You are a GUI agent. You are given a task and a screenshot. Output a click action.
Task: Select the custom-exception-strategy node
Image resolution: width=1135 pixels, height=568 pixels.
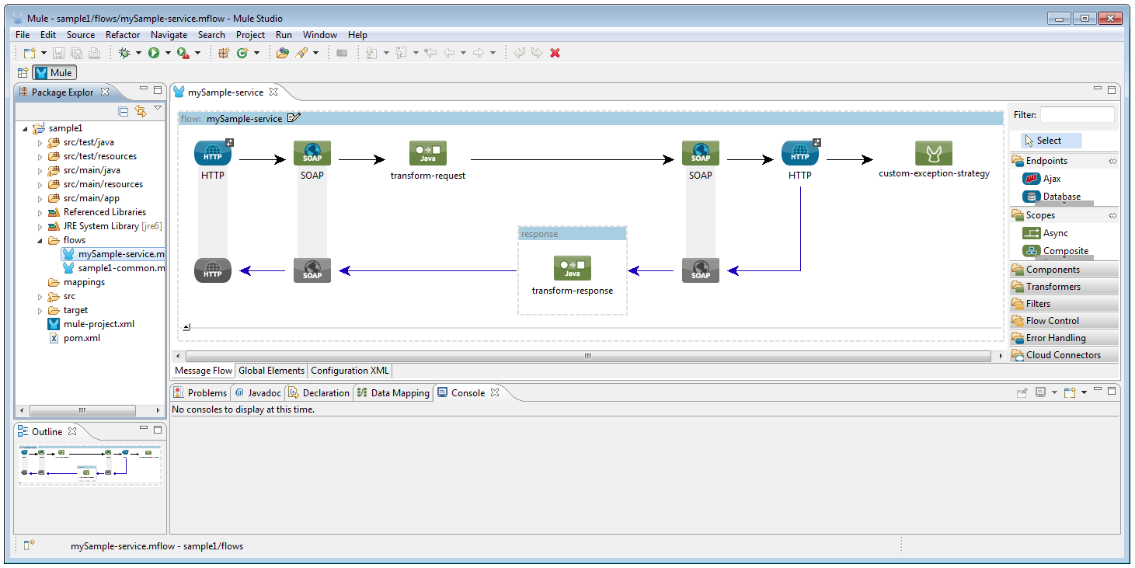pyautogui.click(x=934, y=153)
